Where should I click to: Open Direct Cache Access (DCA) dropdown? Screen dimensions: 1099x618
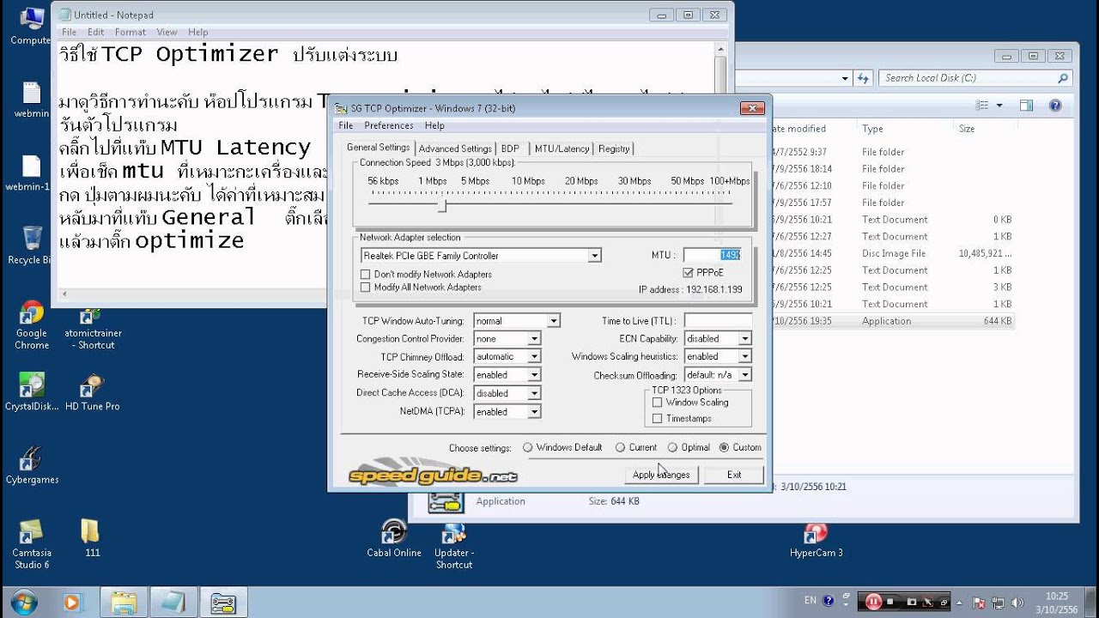(x=534, y=393)
